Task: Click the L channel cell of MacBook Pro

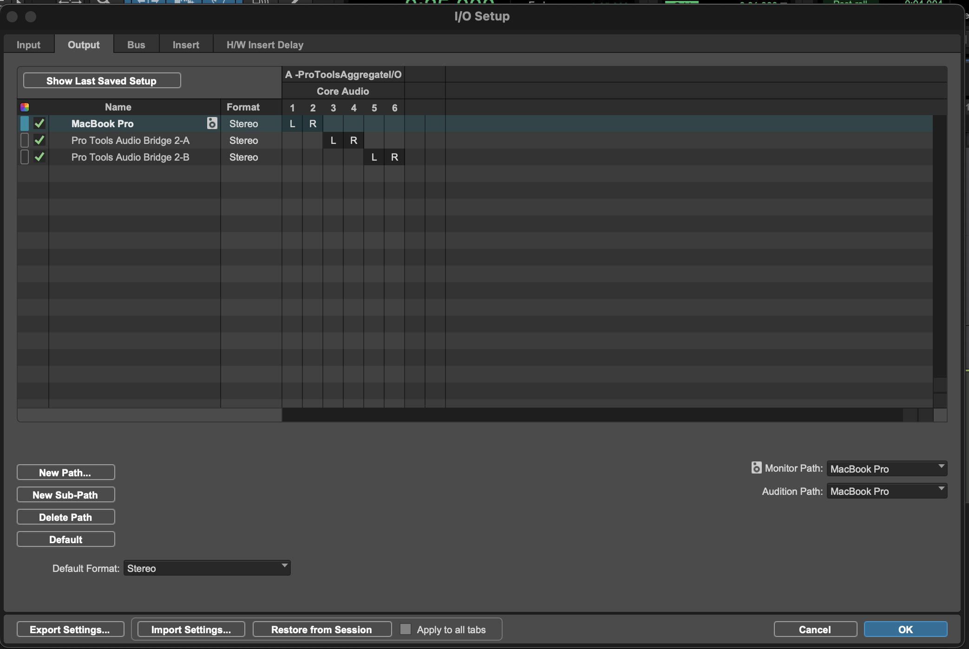Action: coord(292,123)
